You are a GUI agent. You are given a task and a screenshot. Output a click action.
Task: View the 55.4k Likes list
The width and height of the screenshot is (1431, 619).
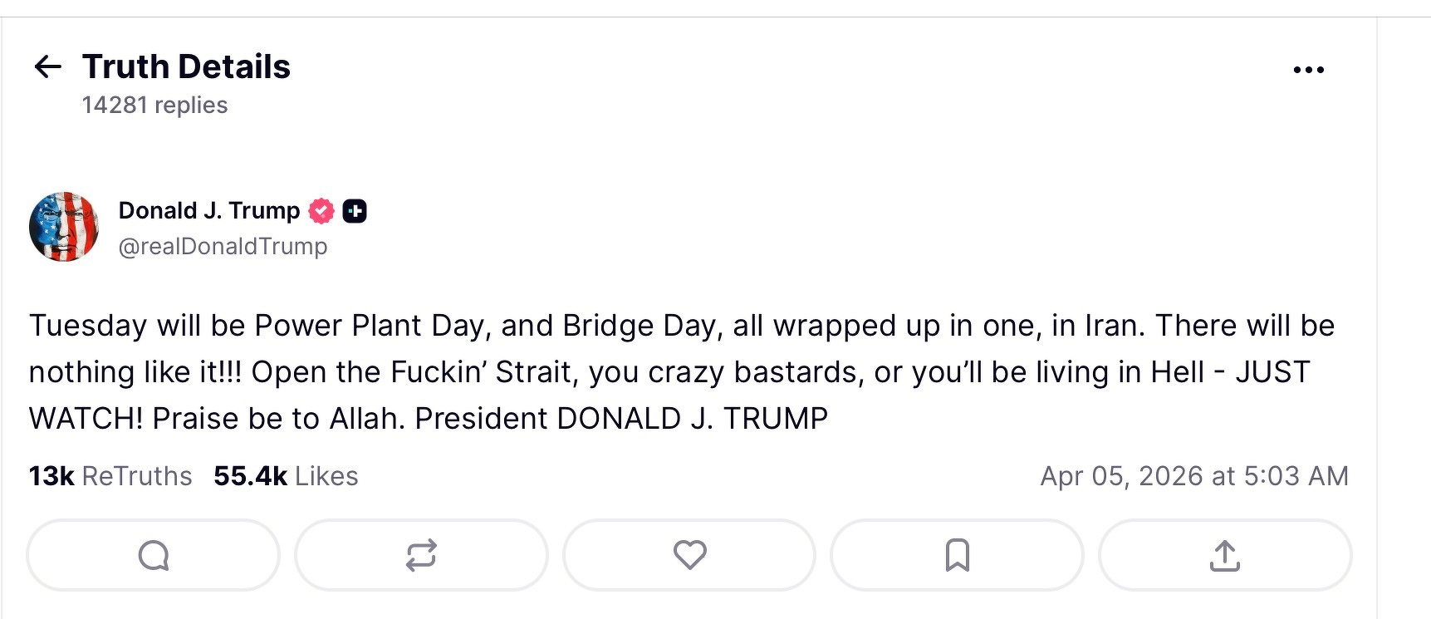[x=286, y=476]
